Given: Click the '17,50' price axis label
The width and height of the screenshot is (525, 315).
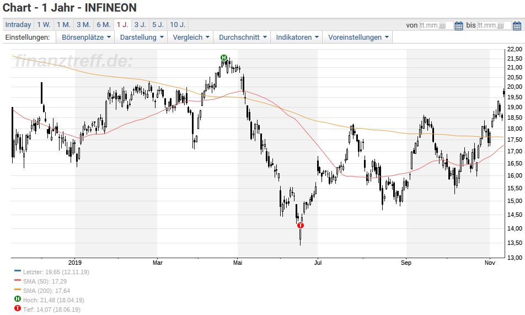Looking at the screenshot, I should (515, 140).
